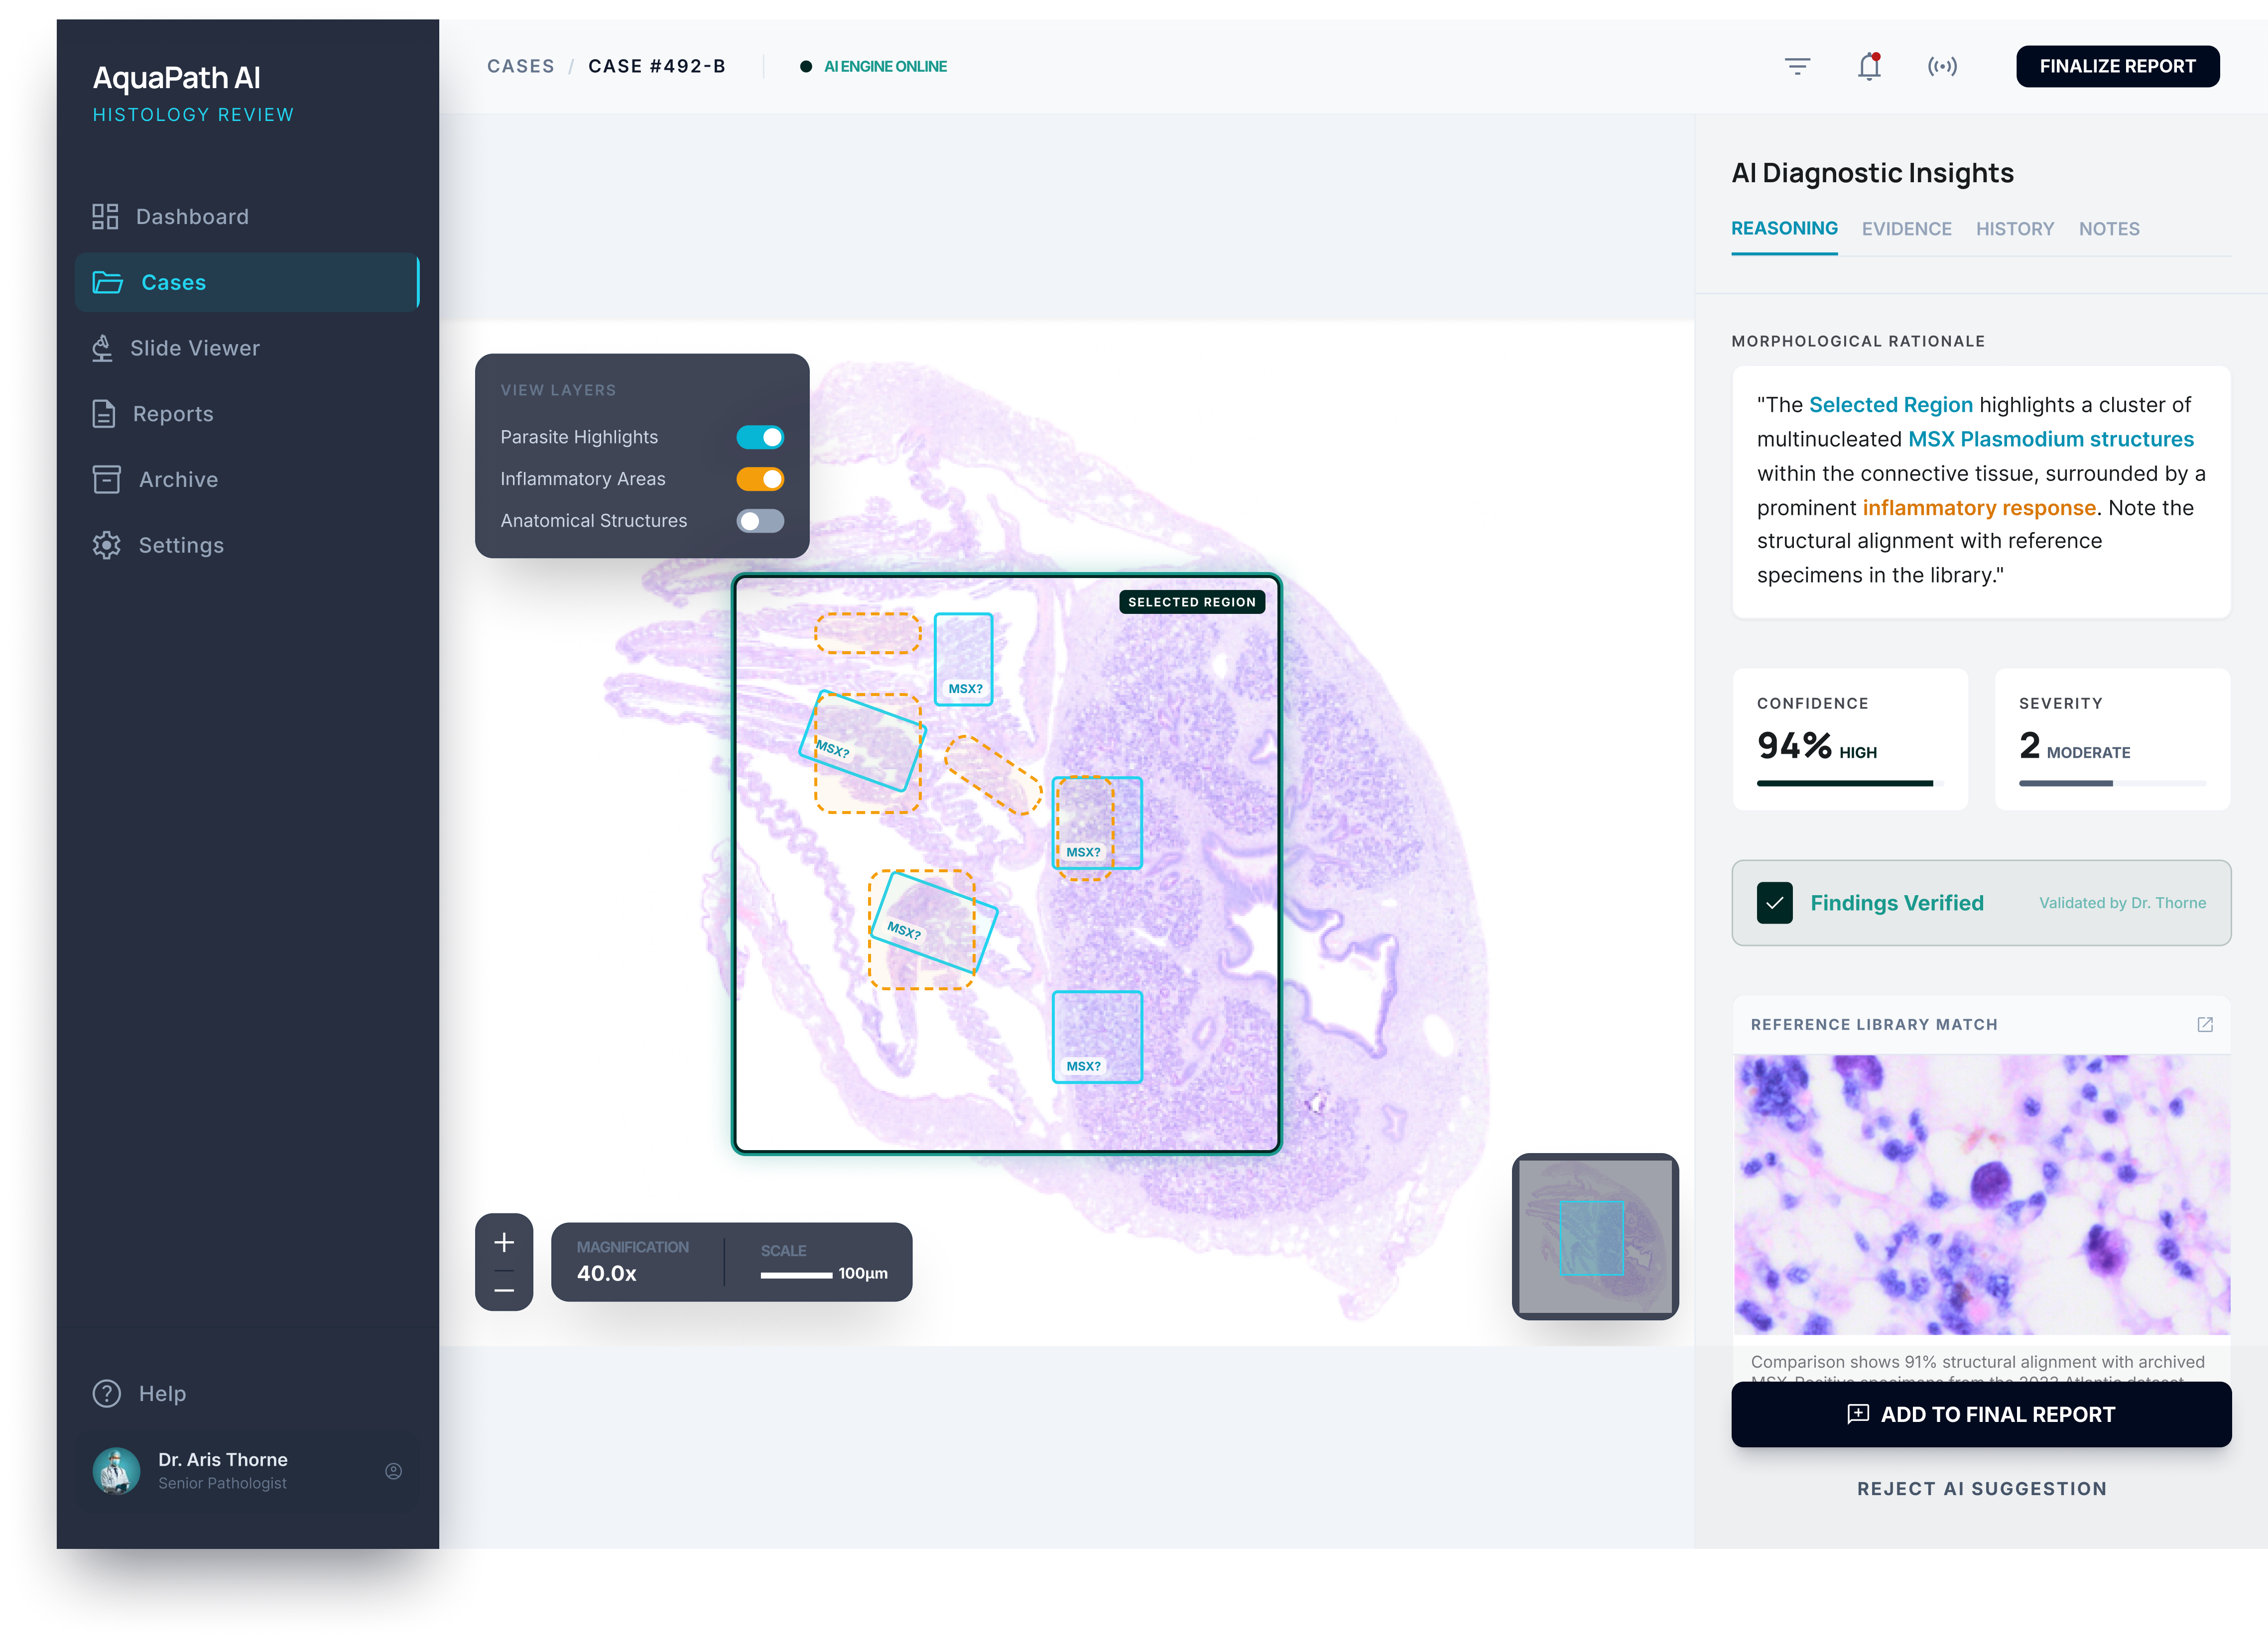Click the confidence 94% progress bar

[1849, 783]
